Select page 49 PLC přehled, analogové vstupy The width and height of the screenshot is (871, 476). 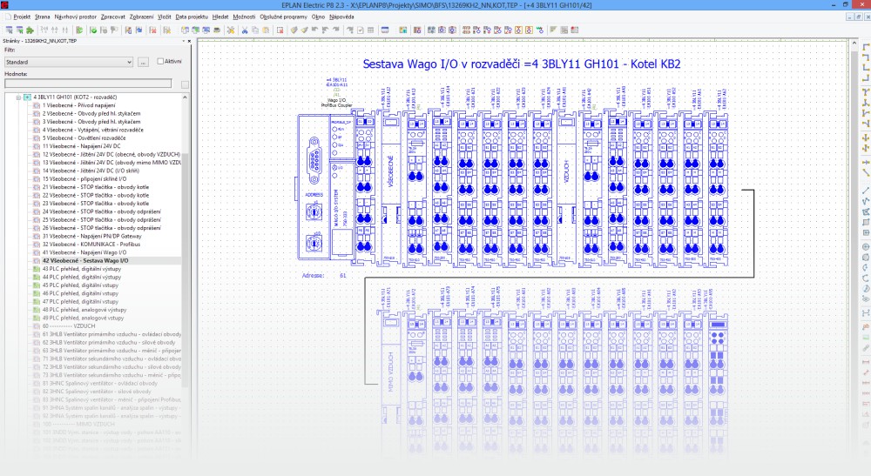(83, 318)
